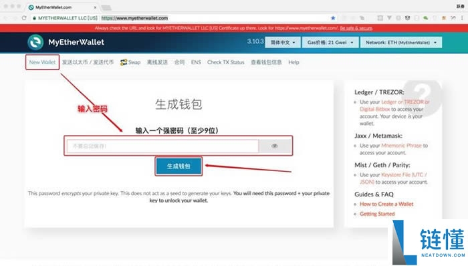Reload the page with the refresh icon

(24, 18)
